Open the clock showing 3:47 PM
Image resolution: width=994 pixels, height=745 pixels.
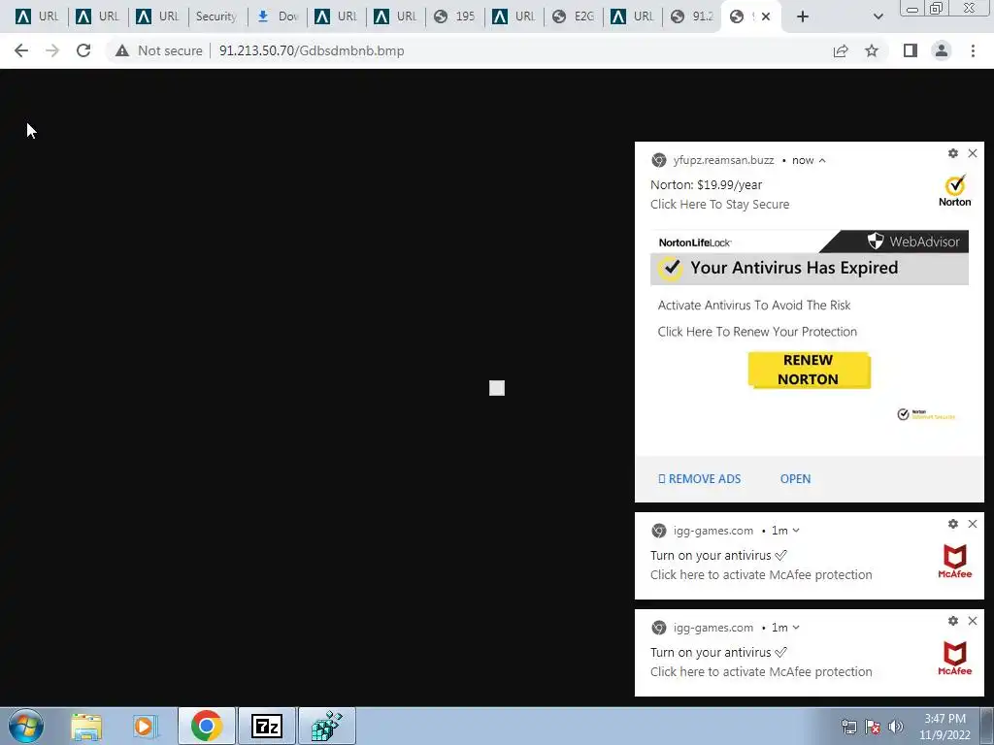(x=944, y=727)
